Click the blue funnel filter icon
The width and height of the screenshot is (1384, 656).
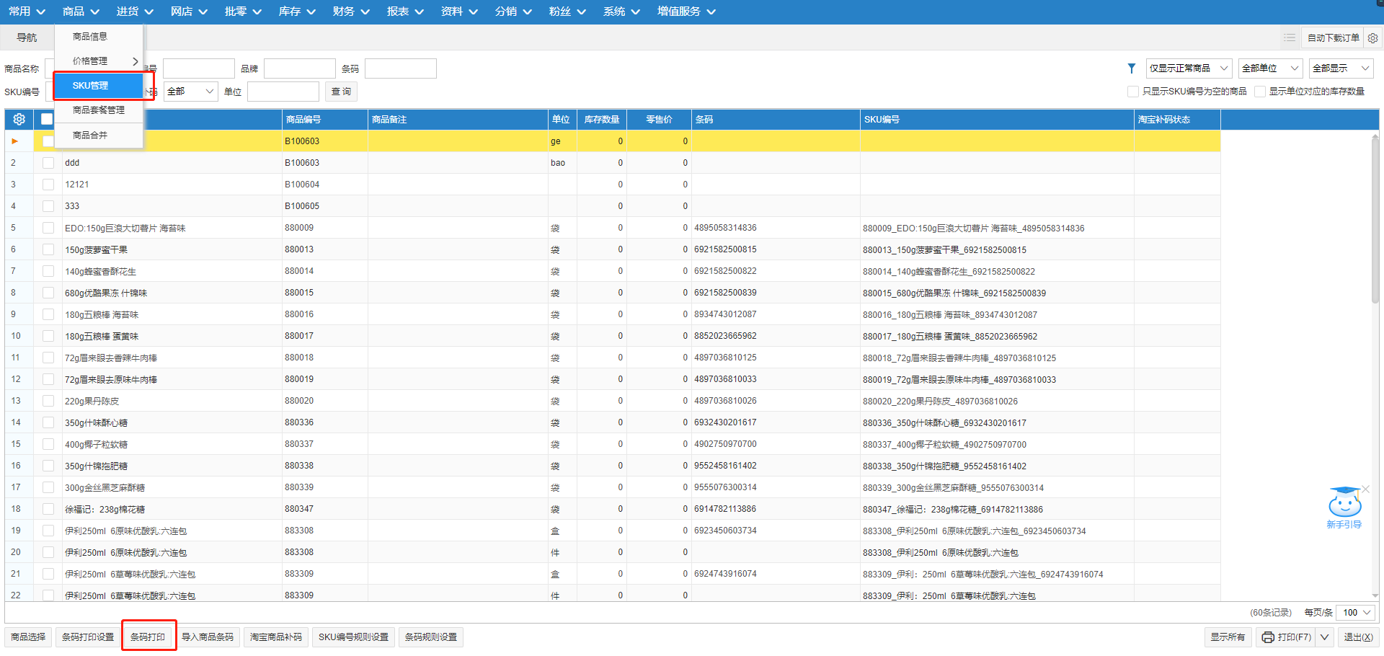[x=1132, y=68]
